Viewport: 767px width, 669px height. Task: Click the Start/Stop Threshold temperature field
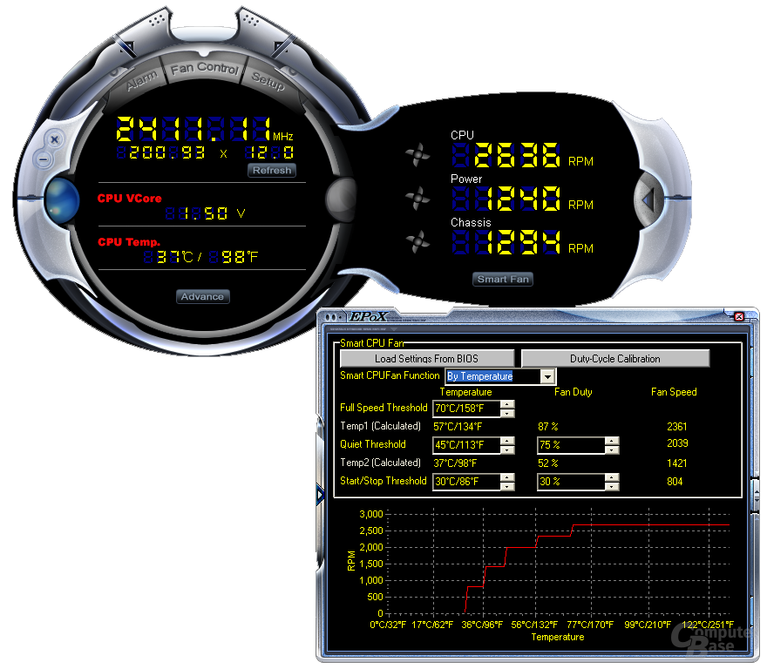[x=467, y=481]
